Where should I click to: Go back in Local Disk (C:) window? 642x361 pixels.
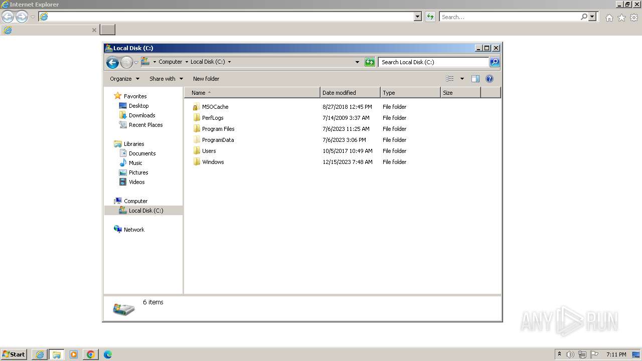coord(112,62)
